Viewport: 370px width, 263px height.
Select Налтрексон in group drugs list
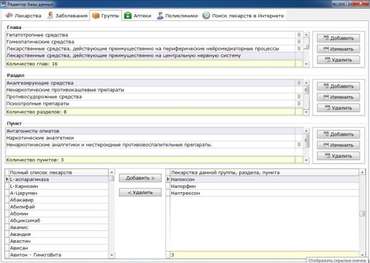pos(265,193)
